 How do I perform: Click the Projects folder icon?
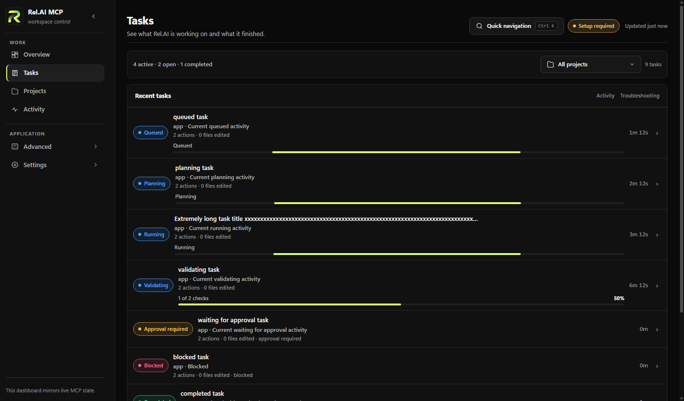(15, 91)
